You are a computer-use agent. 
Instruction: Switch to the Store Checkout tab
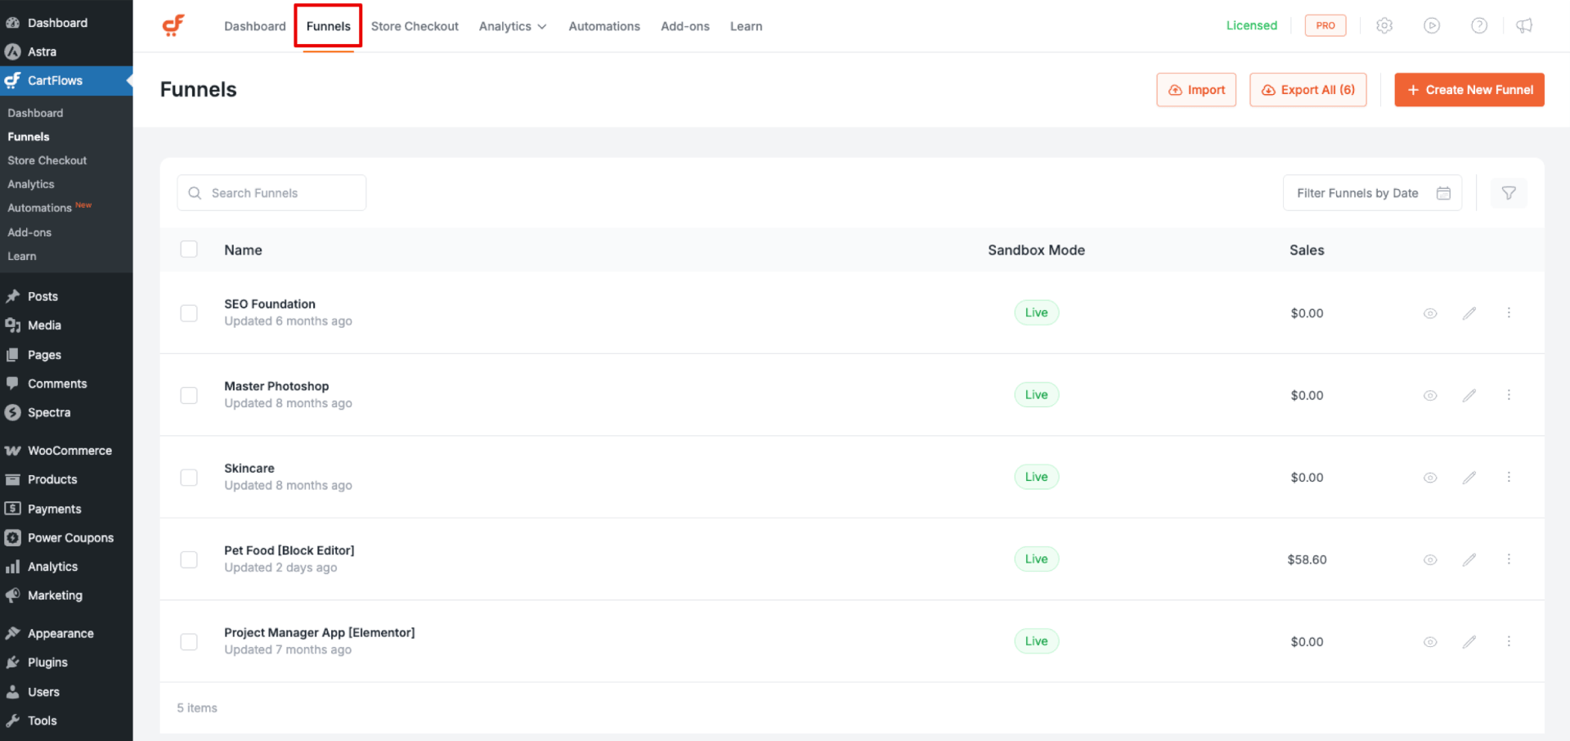[x=415, y=26]
